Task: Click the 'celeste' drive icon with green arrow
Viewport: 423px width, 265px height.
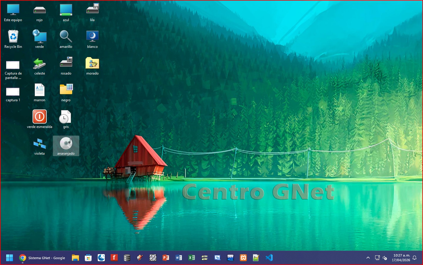Action: [x=40, y=63]
